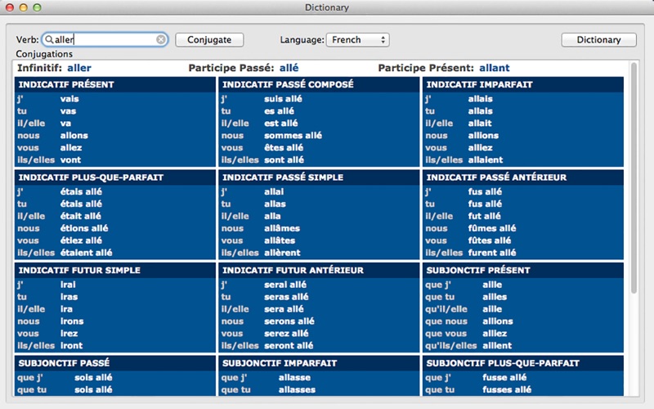This screenshot has height=409, width=654.
Task: Click the magnifier icon in the Verb field
Action: pyautogui.click(x=49, y=39)
